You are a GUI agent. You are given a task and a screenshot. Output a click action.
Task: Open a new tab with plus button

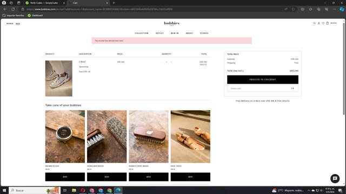(114, 3)
